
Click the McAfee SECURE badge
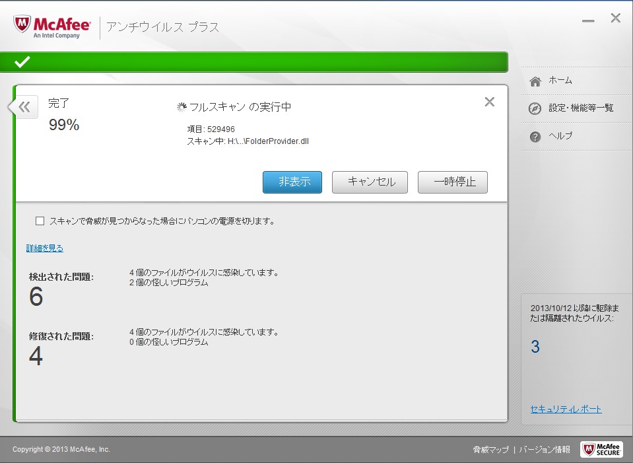pyautogui.click(x=601, y=449)
